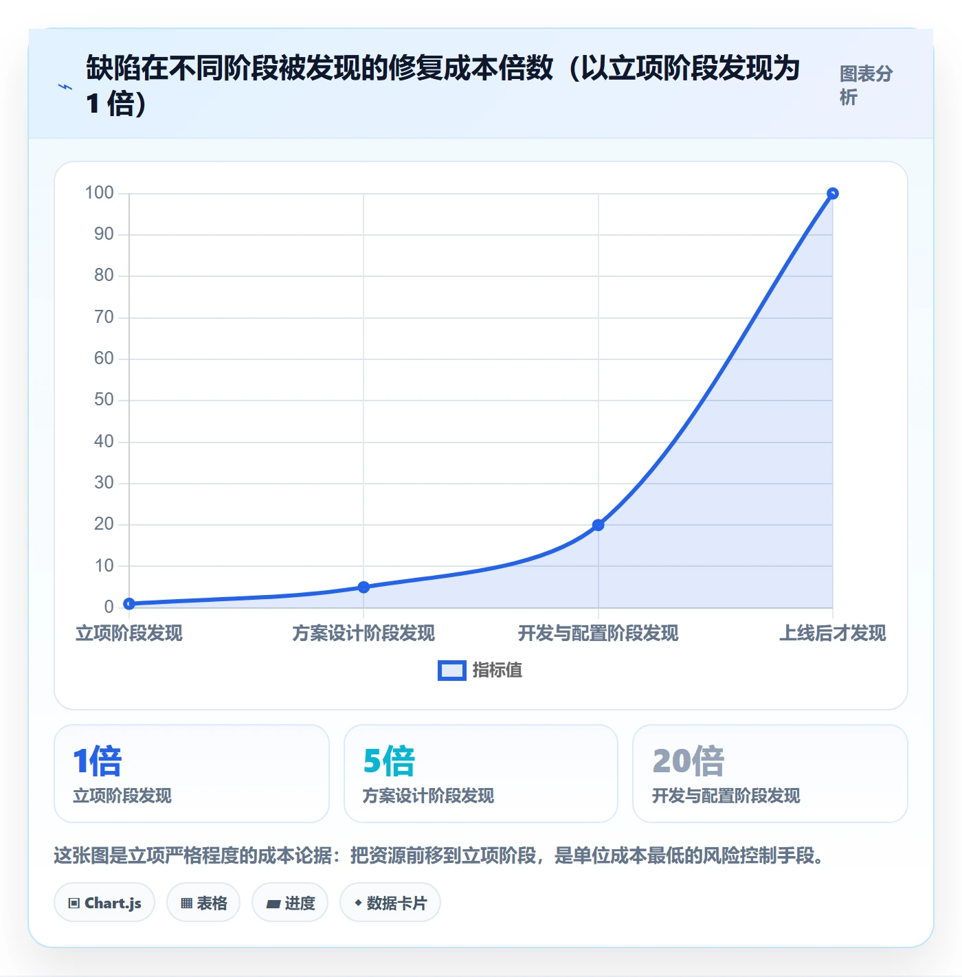962x977 pixels.
Task: Click the 表格 tag chip
Action: [203, 903]
